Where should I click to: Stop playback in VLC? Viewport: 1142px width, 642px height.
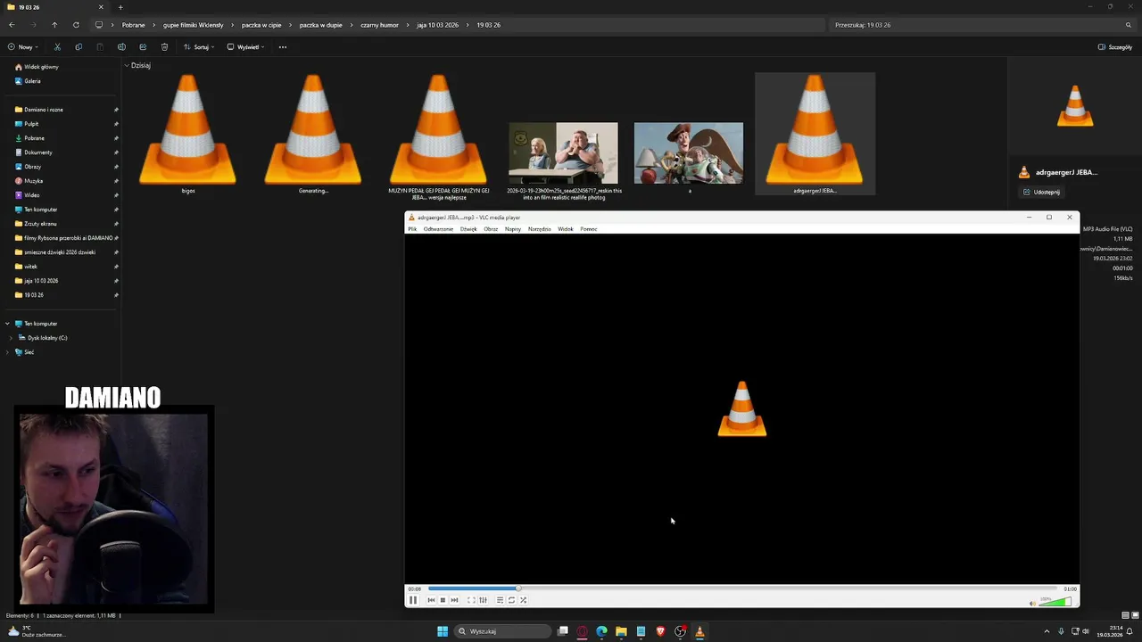pyautogui.click(x=443, y=600)
